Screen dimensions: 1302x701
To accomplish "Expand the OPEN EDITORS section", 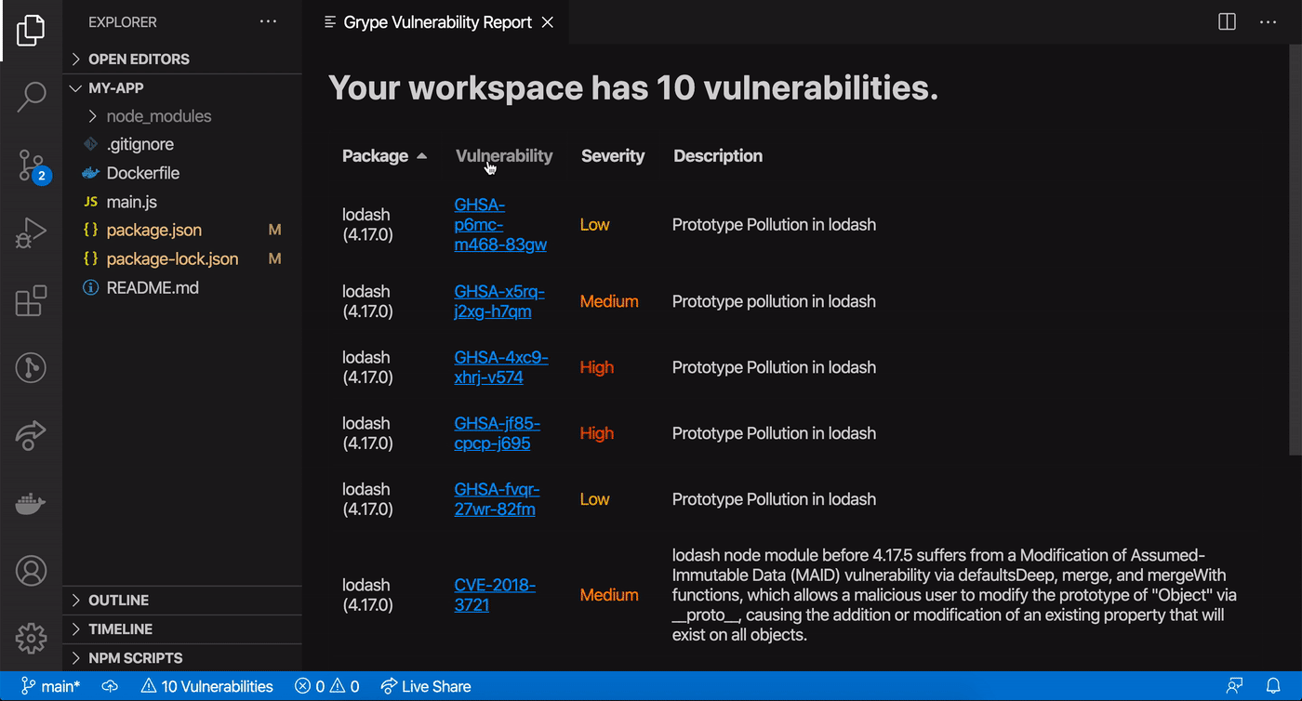I will [x=139, y=59].
